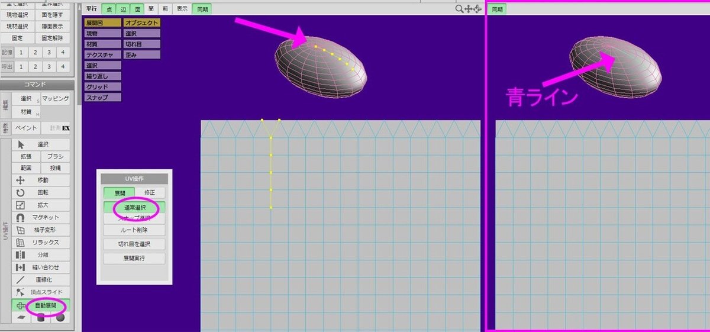Click the magnifier zoom view icon
This screenshot has width=710, height=332.
[x=459, y=9]
